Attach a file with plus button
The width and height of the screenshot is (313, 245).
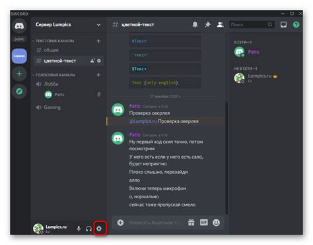coord(120,223)
